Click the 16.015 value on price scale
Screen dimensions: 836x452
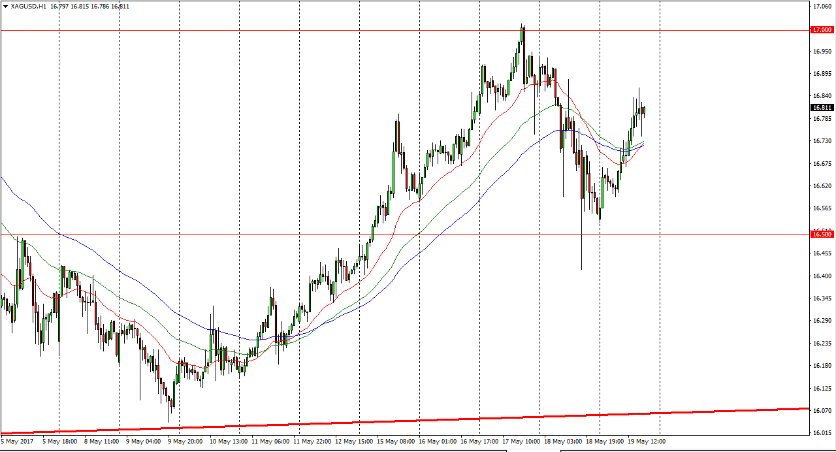(821, 433)
